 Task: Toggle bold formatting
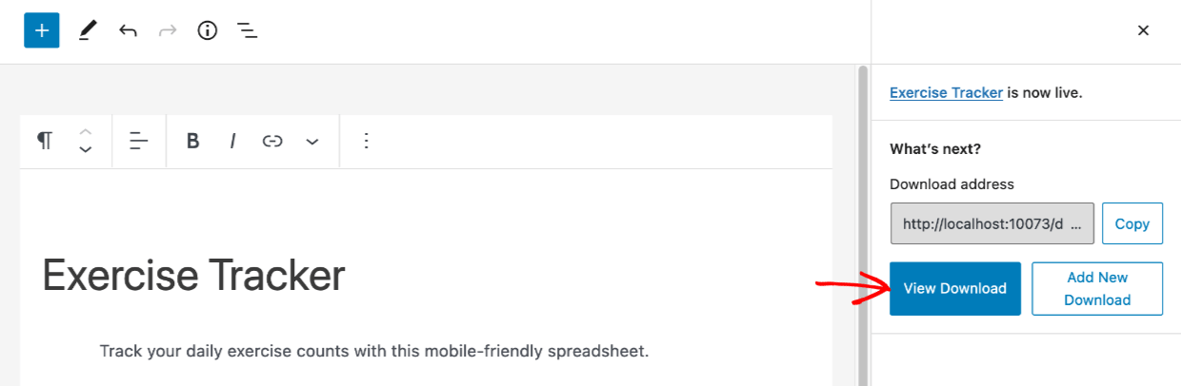193,141
